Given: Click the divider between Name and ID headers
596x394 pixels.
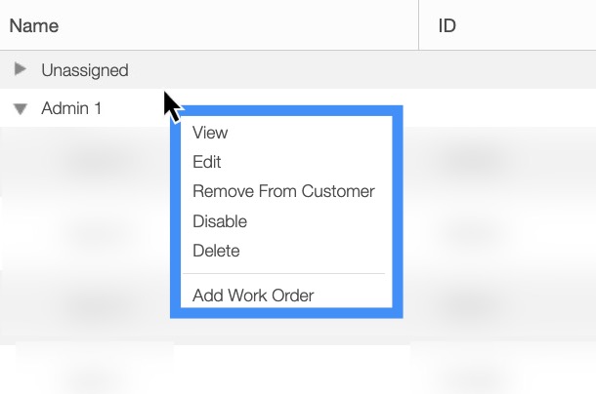Looking at the screenshot, I should pos(418,25).
